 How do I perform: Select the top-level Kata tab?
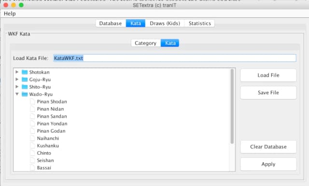point(136,23)
